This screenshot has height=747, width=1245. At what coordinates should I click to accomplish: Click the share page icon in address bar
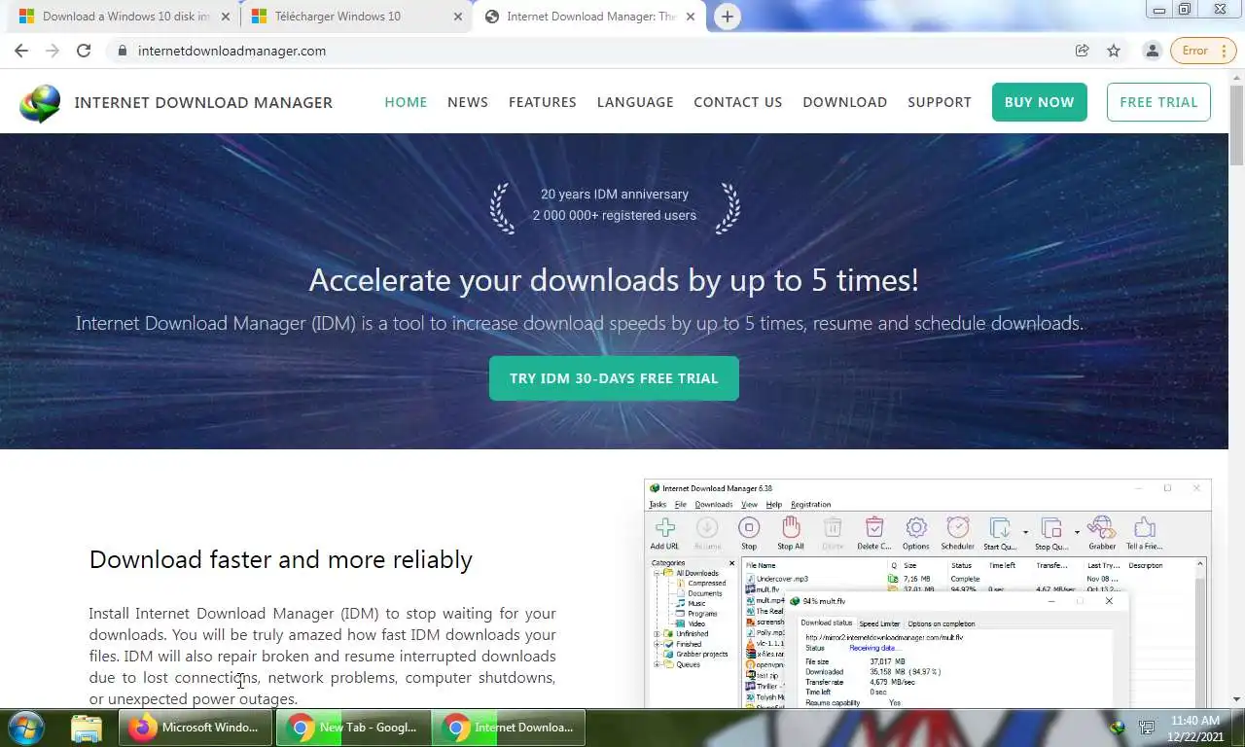1082,51
